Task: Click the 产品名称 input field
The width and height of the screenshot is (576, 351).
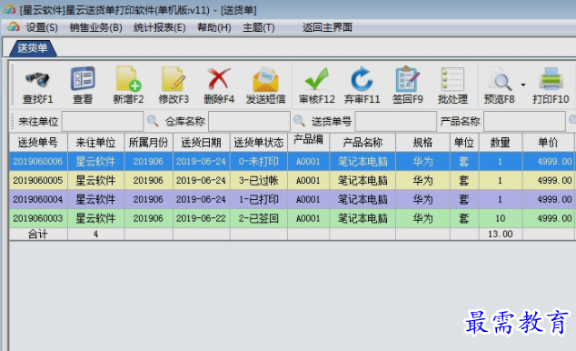Action: 524,121
